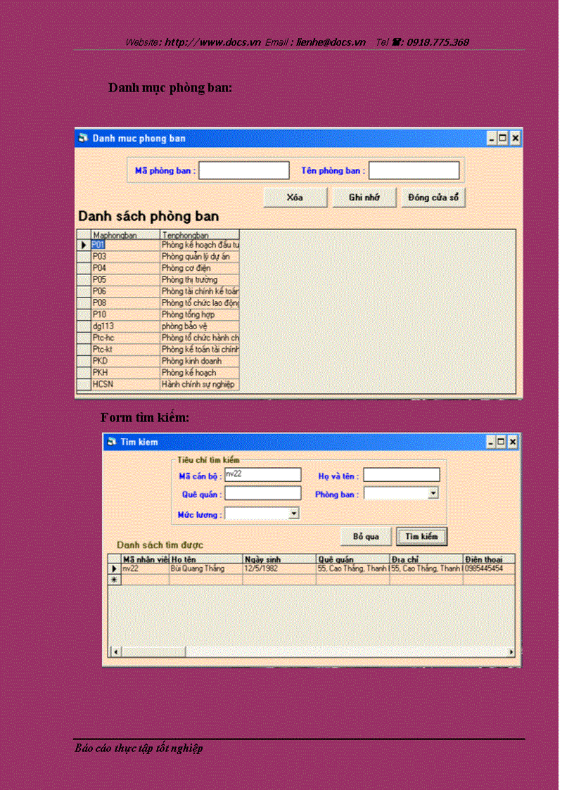Click the Danh muc phong ban window icon
This screenshot has height=790, width=574.
tap(84, 139)
